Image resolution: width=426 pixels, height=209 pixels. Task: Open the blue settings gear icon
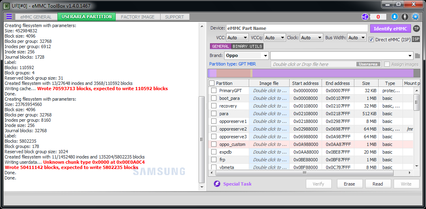pos(415,17)
